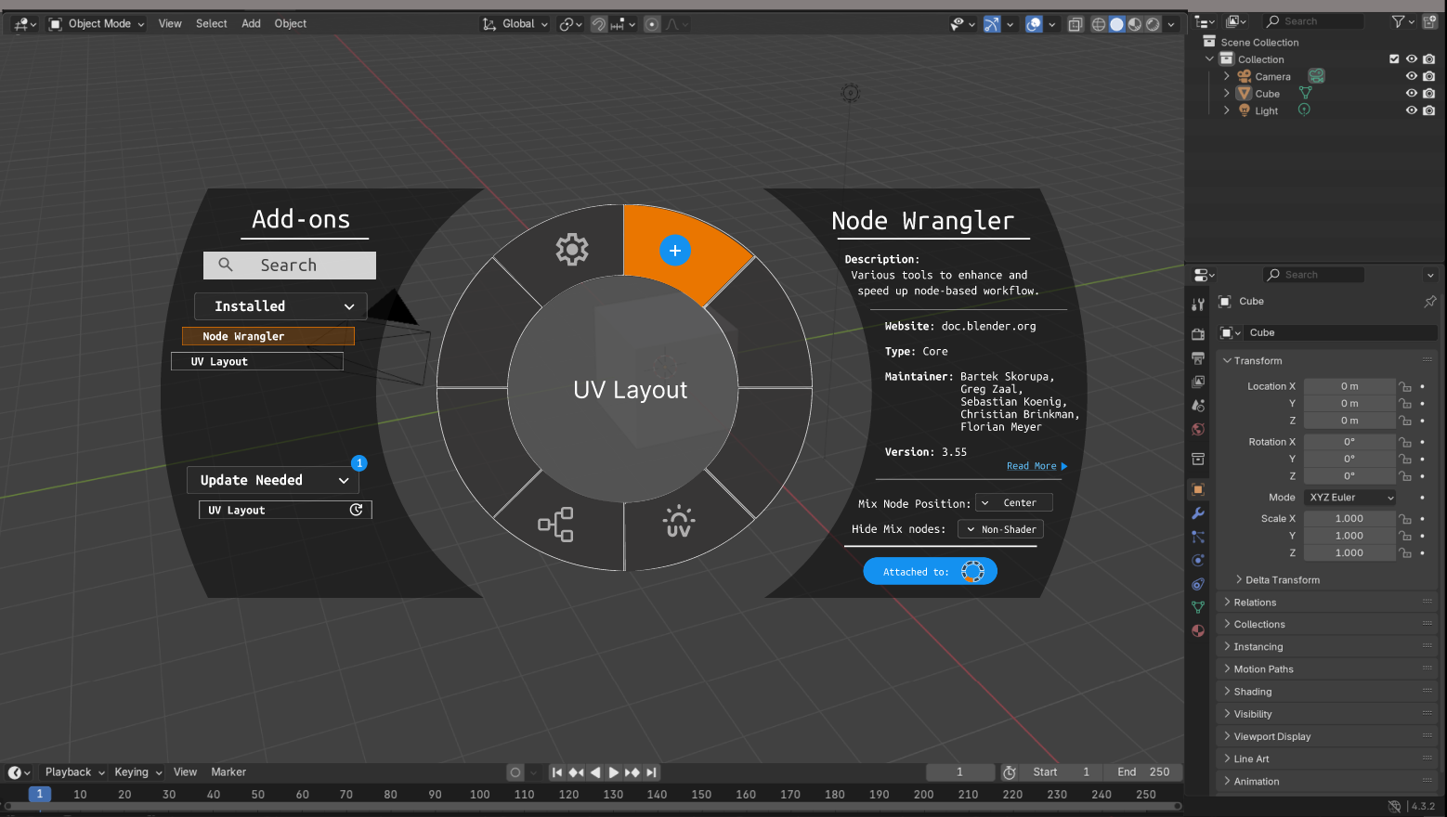This screenshot has width=1447, height=817.
Task: Click the blue plus icon in orange segment
Action: coord(675,250)
